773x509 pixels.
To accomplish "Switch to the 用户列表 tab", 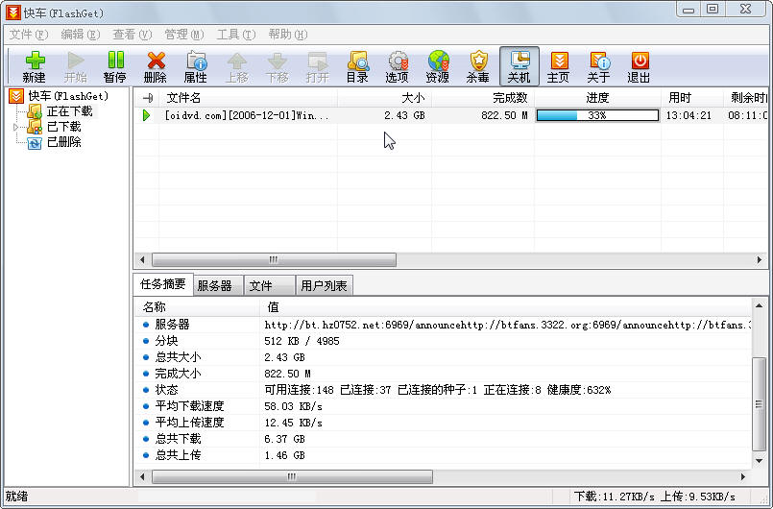I will click(x=324, y=285).
